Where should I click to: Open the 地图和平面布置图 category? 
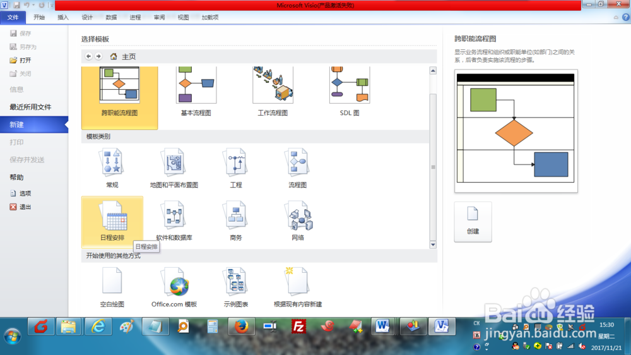pos(174,169)
